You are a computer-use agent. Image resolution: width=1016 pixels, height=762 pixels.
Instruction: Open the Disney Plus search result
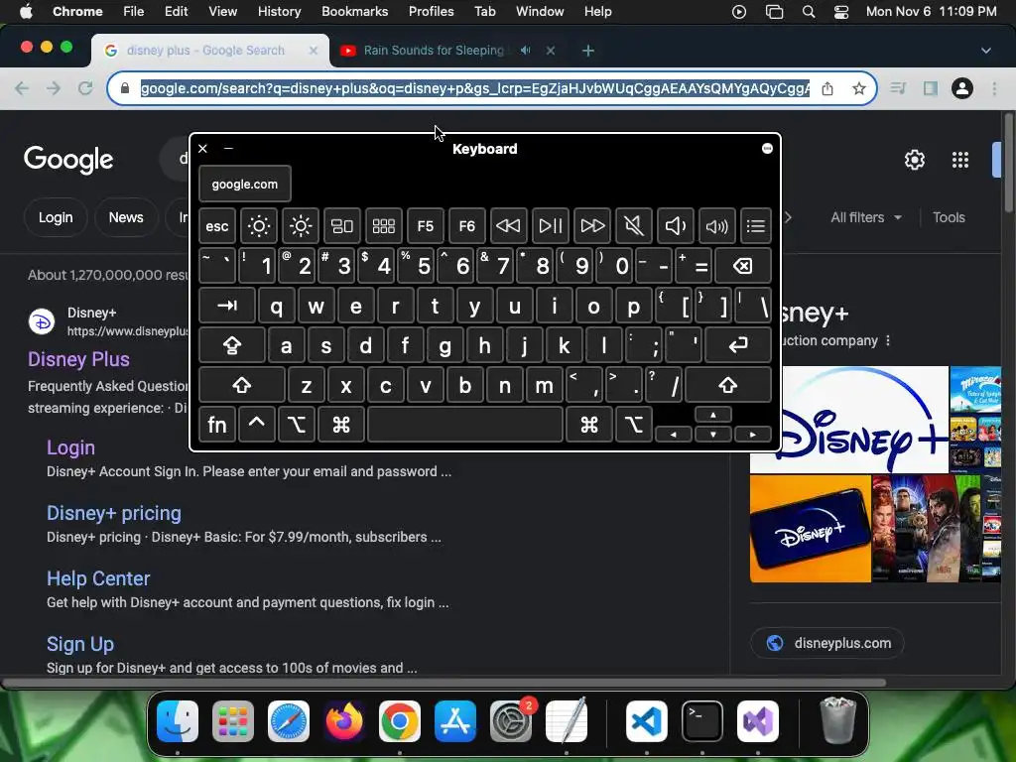(78, 359)
